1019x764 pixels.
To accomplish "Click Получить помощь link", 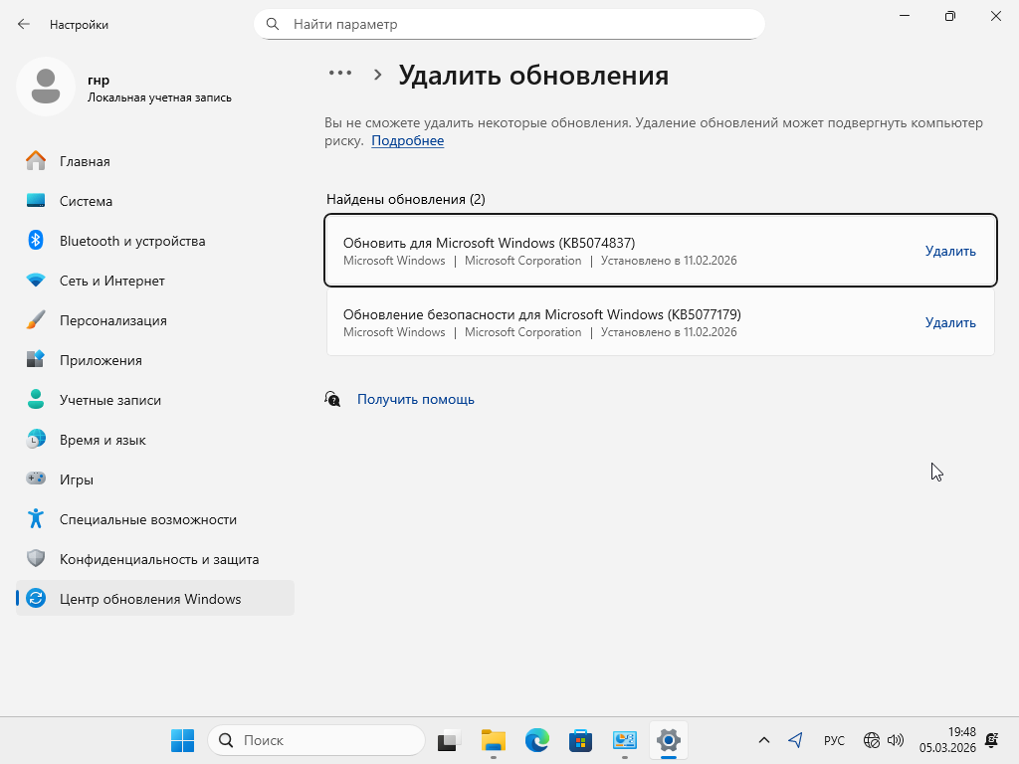I will 415,399.
